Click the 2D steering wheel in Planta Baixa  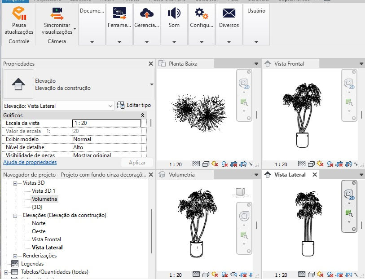244,84
